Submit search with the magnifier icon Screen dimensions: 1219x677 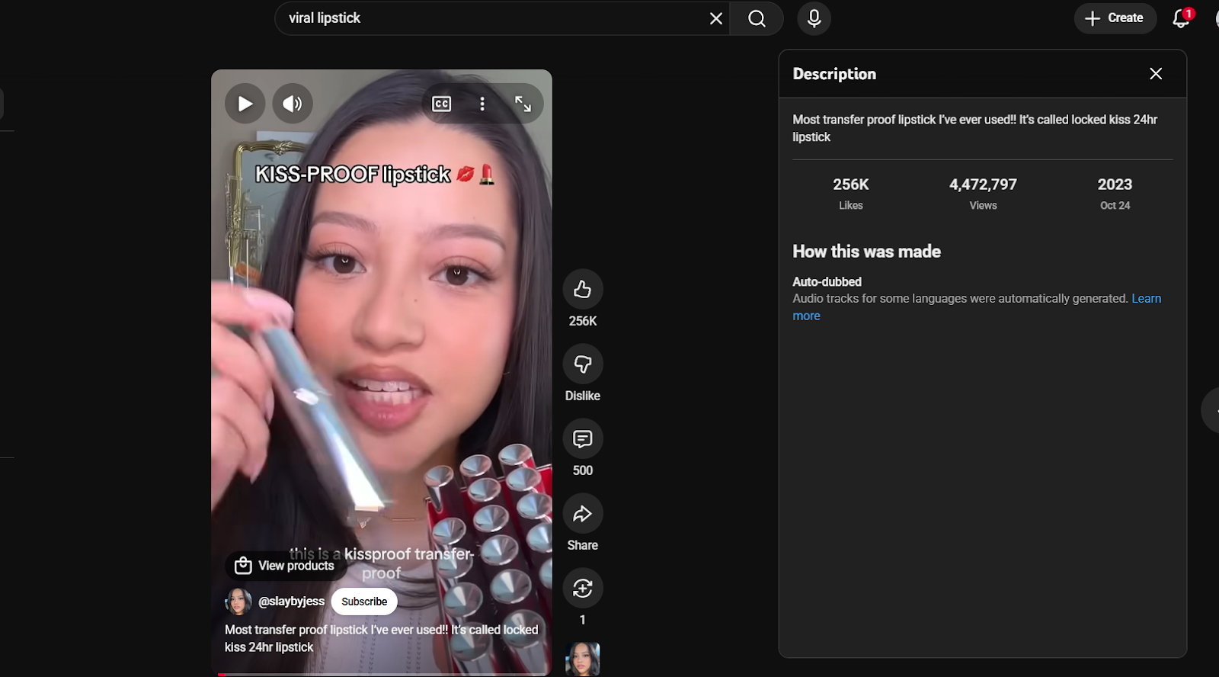pyautogui.click(x=757, y=18)
